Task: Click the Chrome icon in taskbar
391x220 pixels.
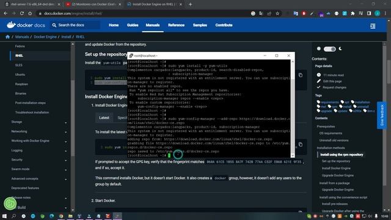Action: pos(61,216)
